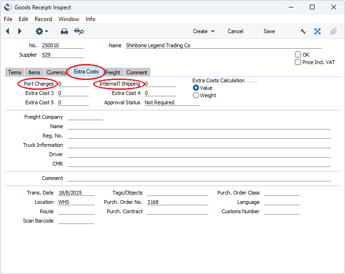Screen dimensions: 345x274
Task: Click the Location field WHS
Action: click(x=76, y=202)
